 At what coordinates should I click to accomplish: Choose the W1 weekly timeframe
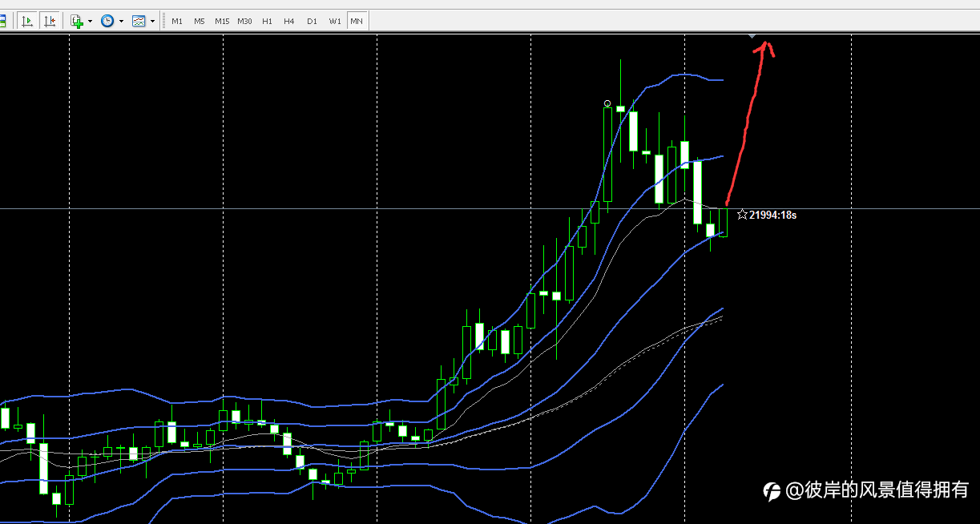[x=334, y=21]
